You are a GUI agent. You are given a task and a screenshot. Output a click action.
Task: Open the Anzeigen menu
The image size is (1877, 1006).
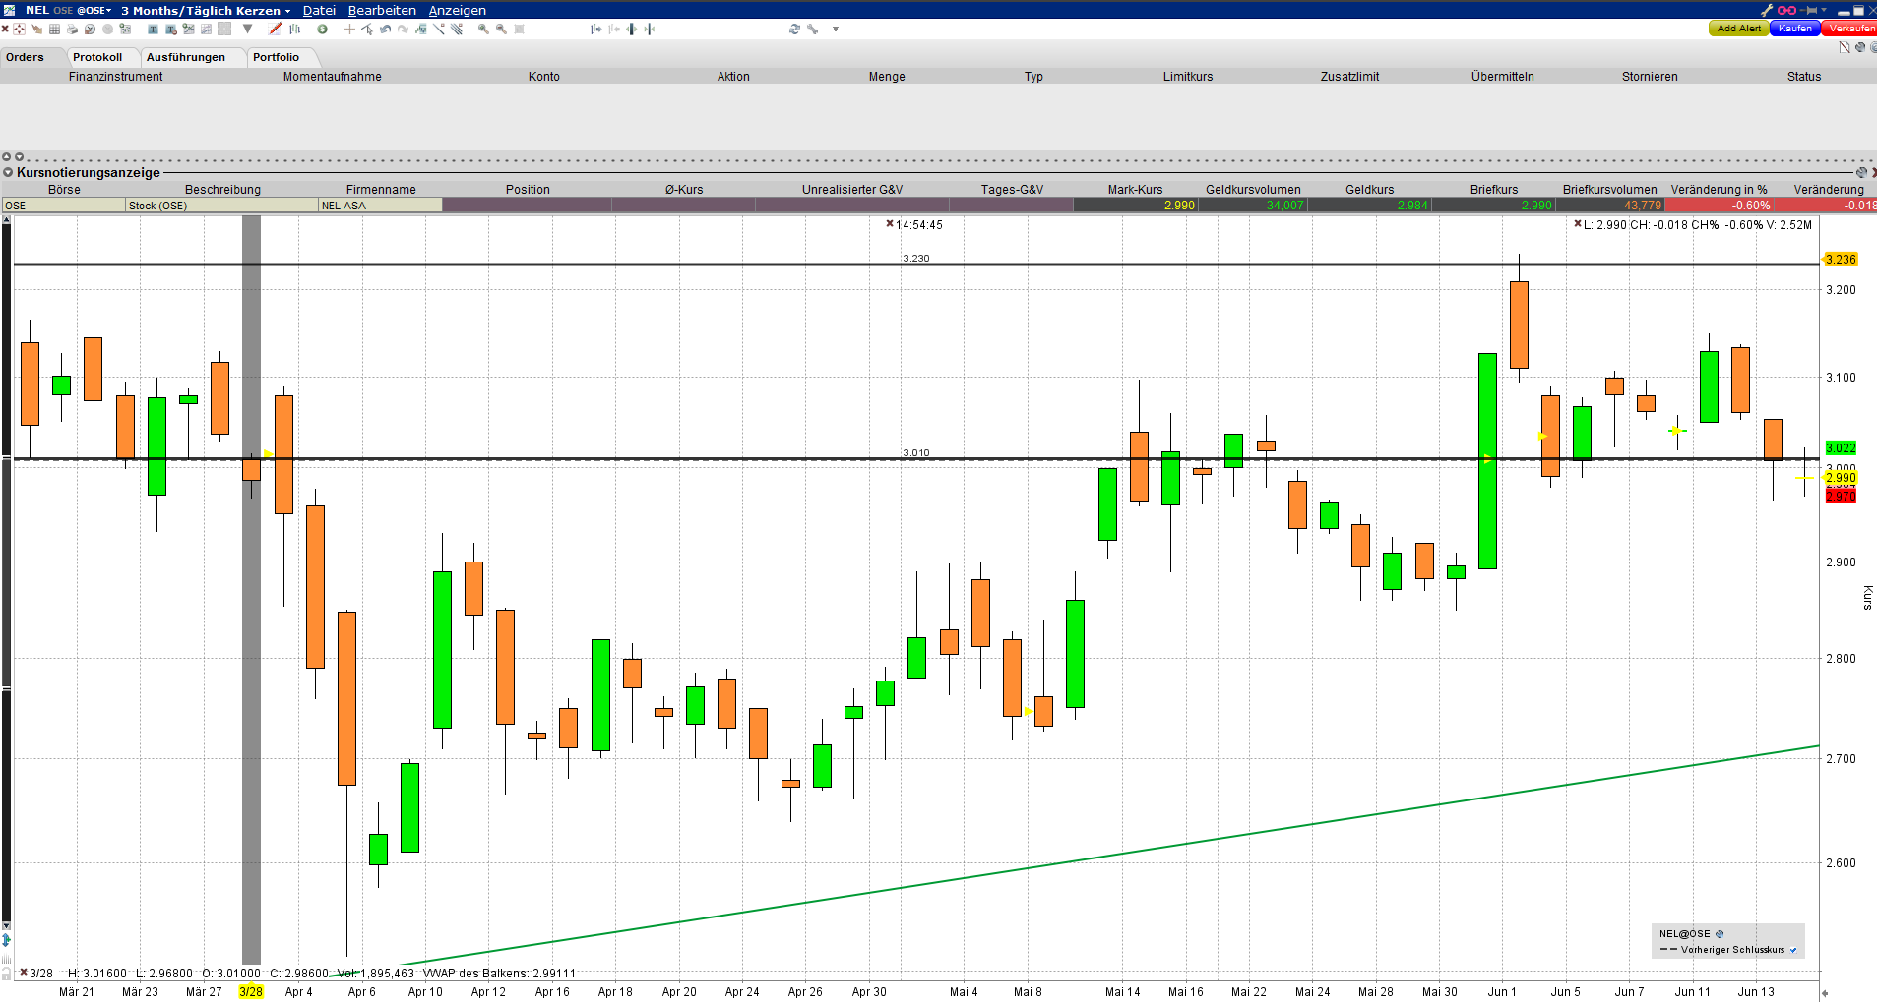[x=457, y=10]
